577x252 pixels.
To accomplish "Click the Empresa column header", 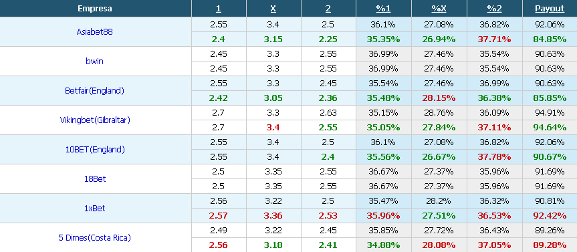I will click(x=95, y=9).
